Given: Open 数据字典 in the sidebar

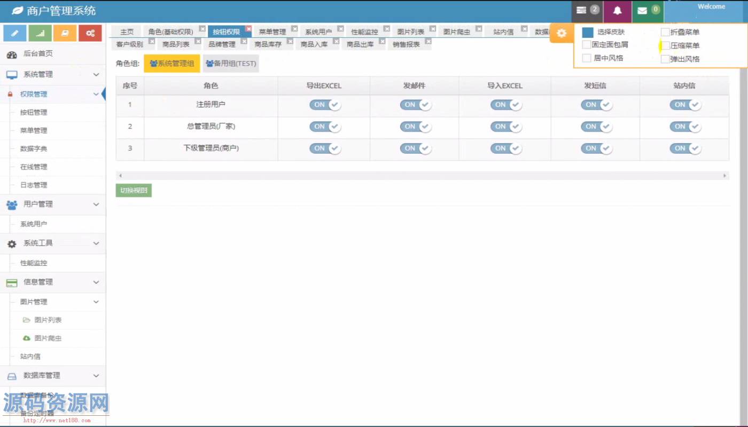Looking at the screenshot, I should 34,149.
